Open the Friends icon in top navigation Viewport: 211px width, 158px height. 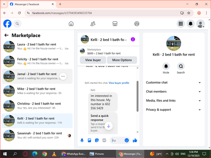tap(93, 24)
